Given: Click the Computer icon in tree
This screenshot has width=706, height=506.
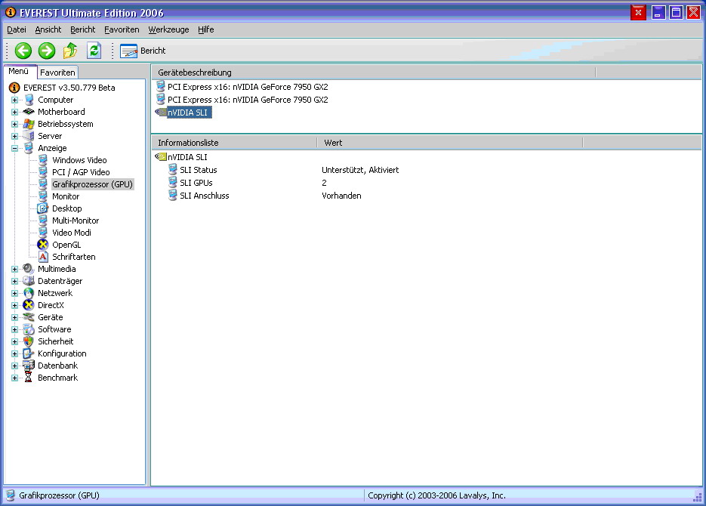Looking at the screenshot, I should [29, 100].
